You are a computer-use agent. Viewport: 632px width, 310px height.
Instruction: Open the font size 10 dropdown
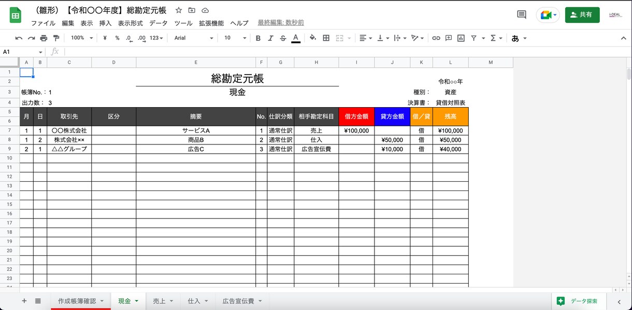coord(235,38)
